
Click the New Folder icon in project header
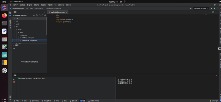40,16
